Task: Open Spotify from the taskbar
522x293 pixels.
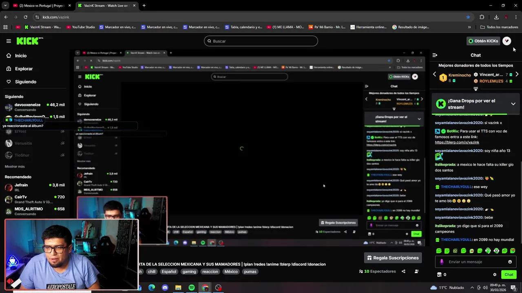Action: pos(192,288)
